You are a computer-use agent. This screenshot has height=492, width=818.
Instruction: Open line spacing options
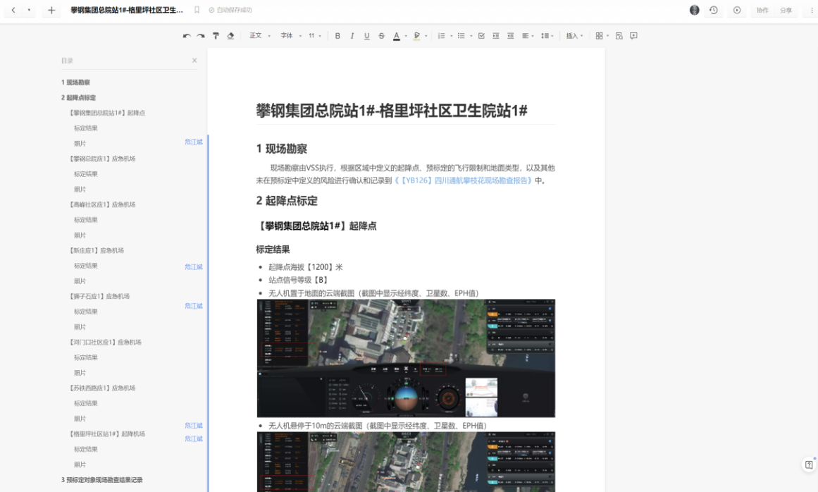(547, 36)
